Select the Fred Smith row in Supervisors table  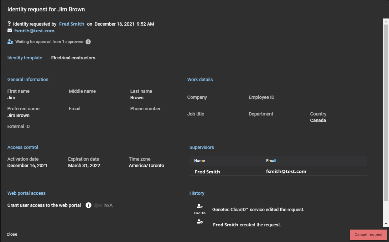(278, 171)
